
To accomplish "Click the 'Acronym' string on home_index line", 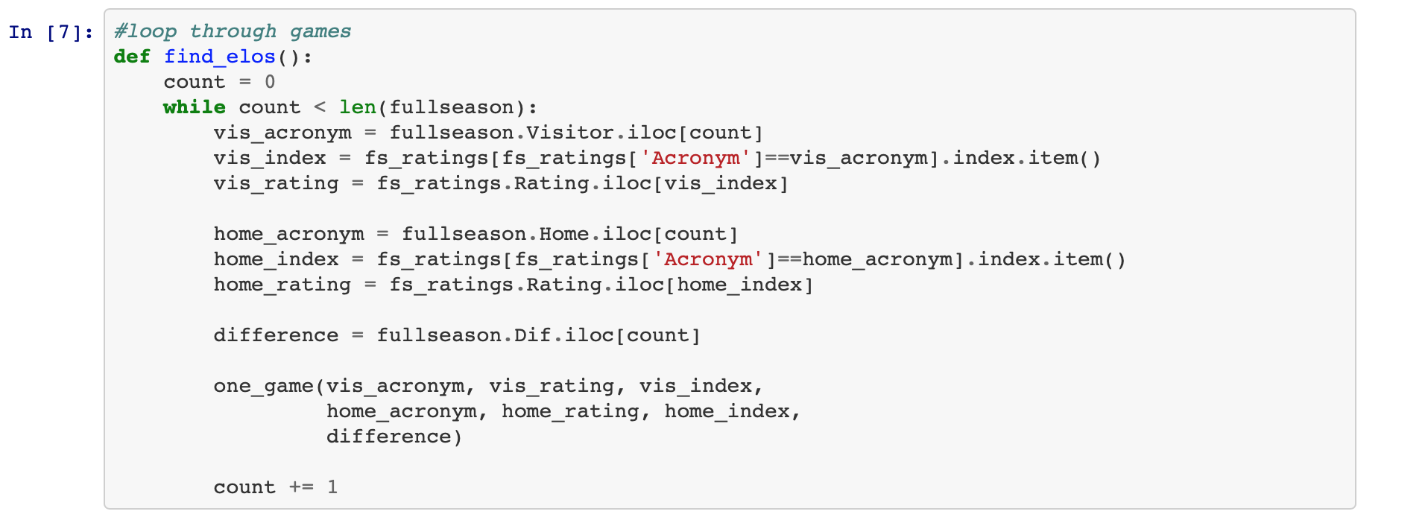I will [x=708, y=259].
